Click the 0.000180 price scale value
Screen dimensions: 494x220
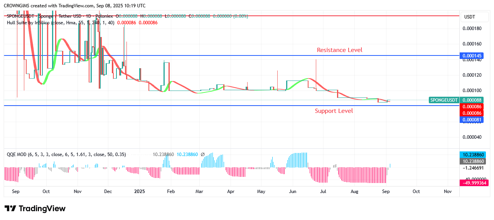472,29
